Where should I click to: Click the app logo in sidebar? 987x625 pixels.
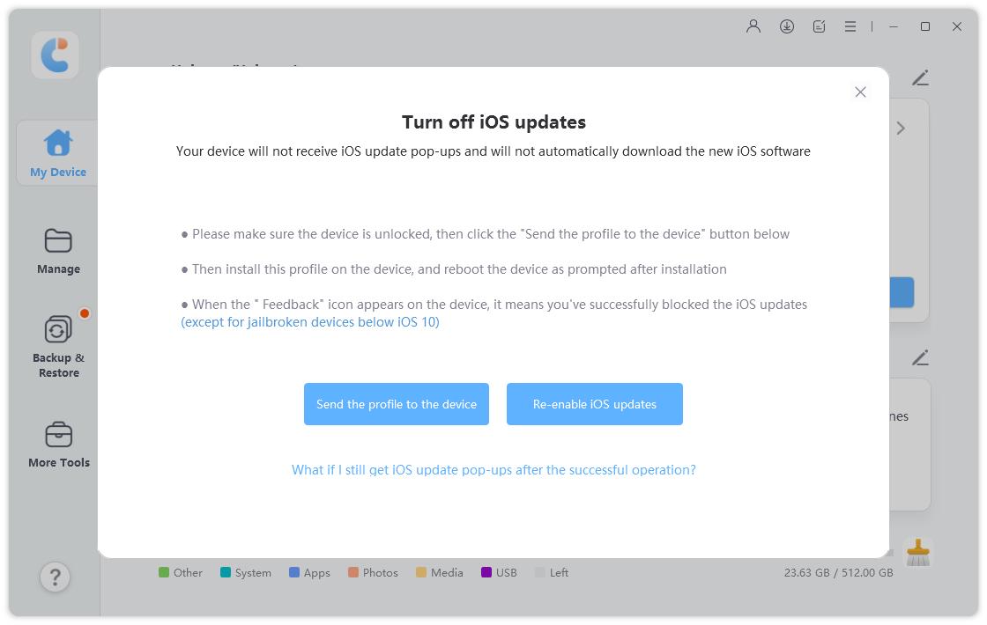(55, 55)
